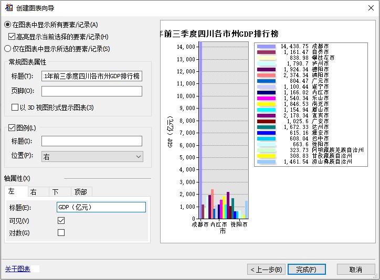
Task: Switch to the 左 axis tab
Action: pyautogui.click(x=16, y=191)
